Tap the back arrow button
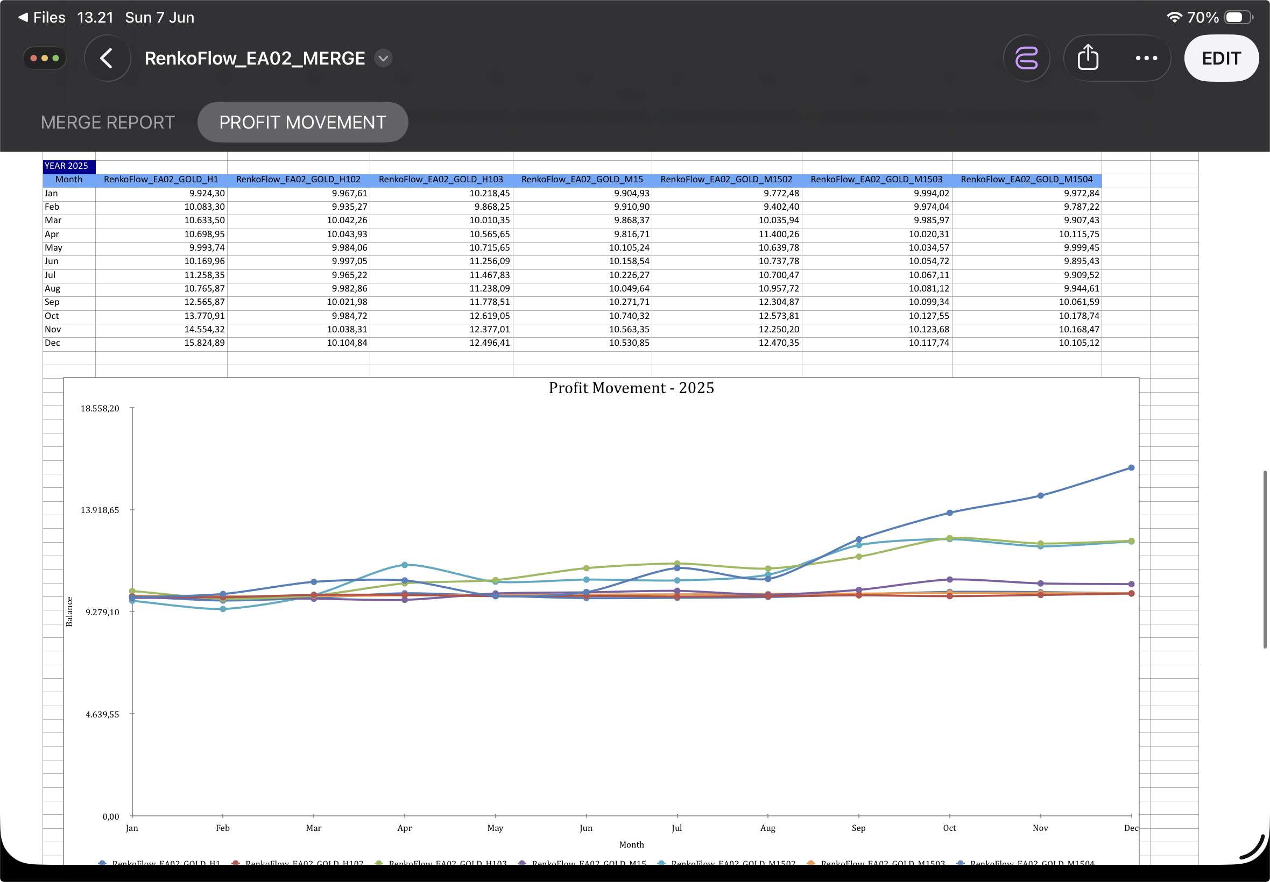Viewport: 1270px width, 882px height. click(107, 58)
